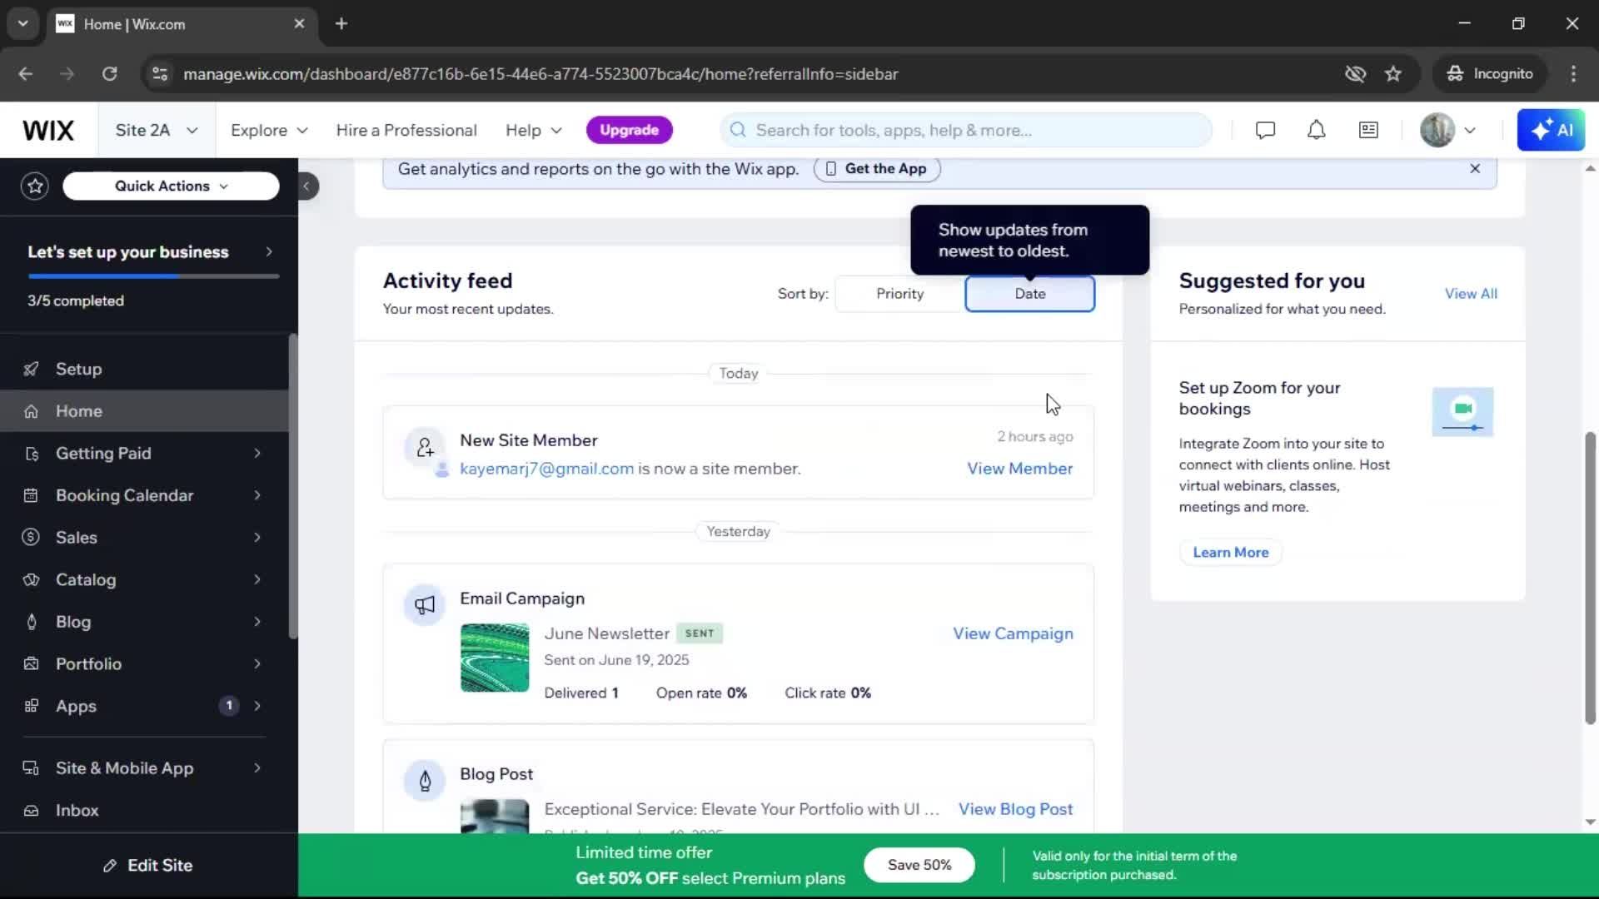Screen dimensions: 1599x899
Task: Click the Wix logo
Action: click(x=48, y=131)
